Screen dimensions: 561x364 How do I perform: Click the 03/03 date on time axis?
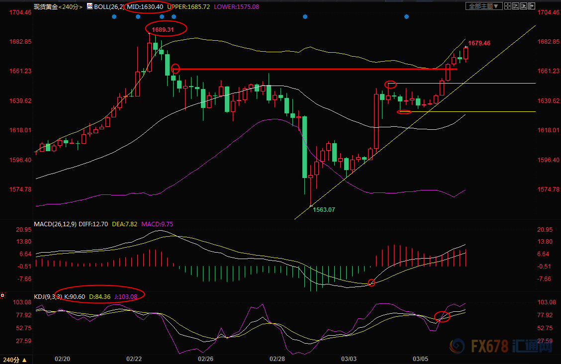point(349,359)
